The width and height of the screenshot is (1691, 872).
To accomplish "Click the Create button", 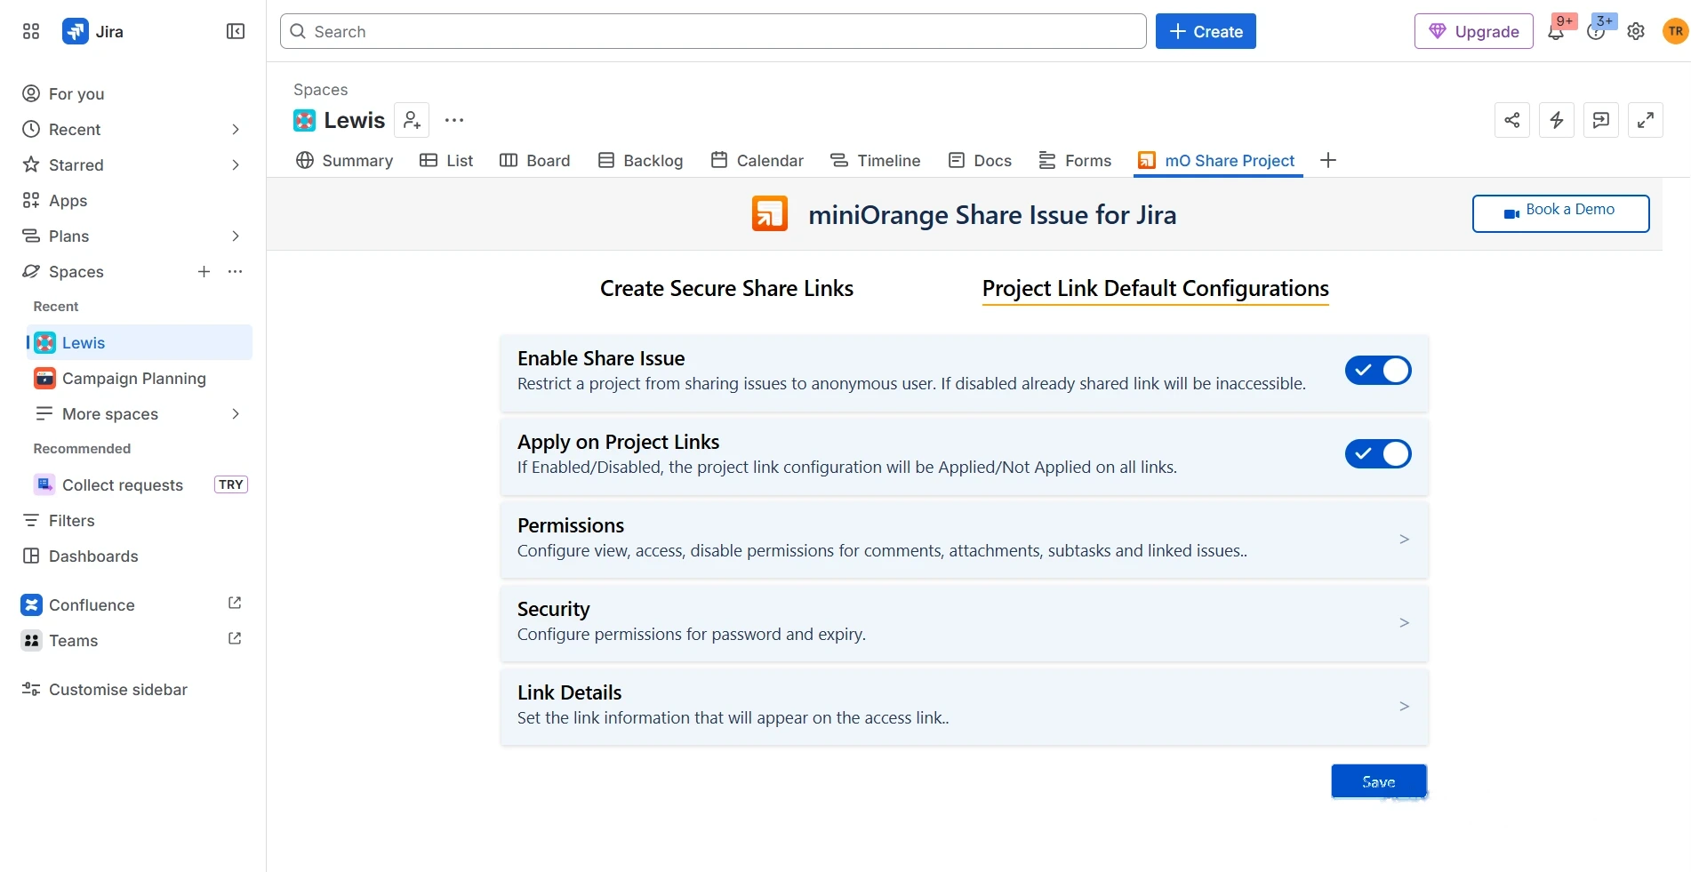I will point(1206,31).
